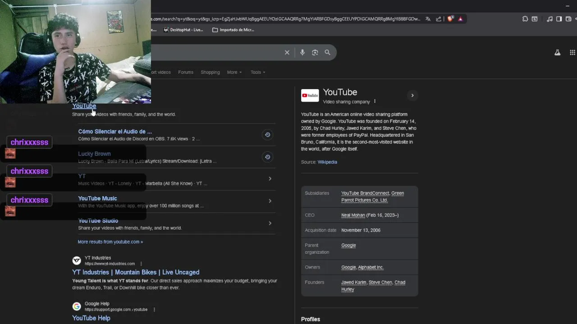Open three-dot menu beside YT Industries URL
The height and width of the screenshot is (324, 577).
point(141,264)
